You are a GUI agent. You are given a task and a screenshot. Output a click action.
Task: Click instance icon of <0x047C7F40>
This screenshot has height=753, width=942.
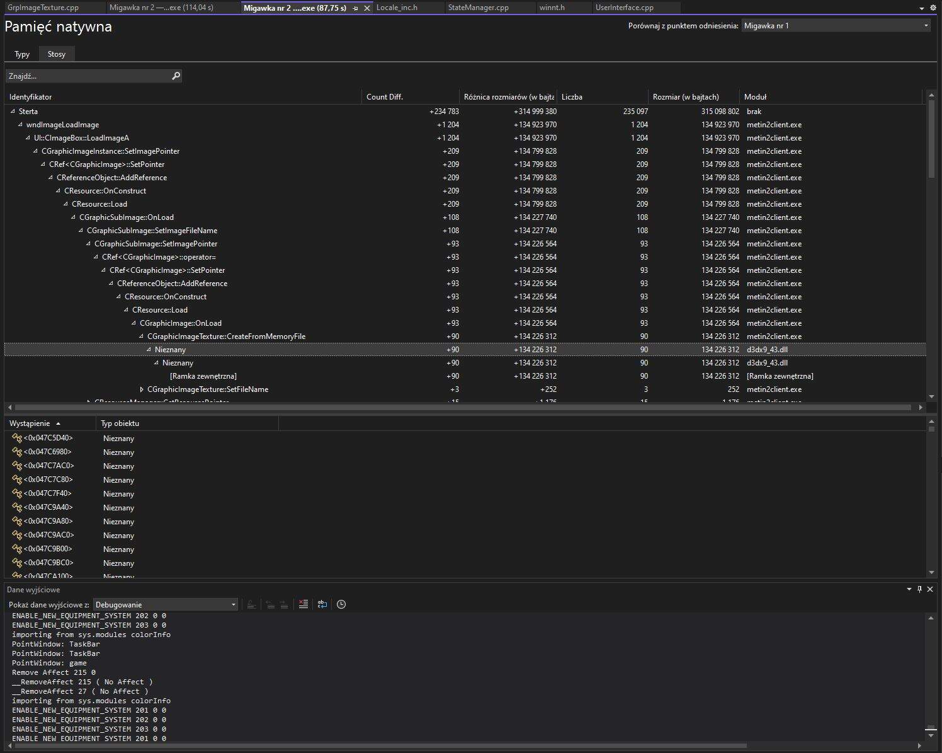[x=17, y=493]
